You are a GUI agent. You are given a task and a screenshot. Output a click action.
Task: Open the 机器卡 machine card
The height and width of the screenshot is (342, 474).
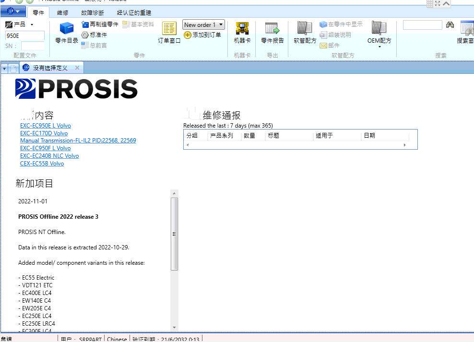point(242,33)
